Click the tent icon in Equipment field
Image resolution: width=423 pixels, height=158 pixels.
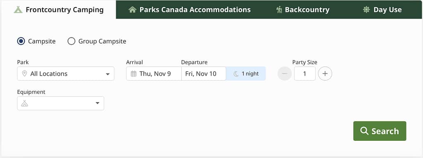(24, 103)
